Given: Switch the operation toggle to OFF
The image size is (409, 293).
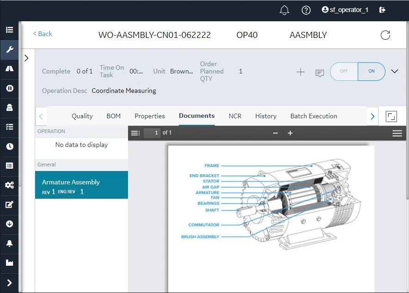Looking at the screenshot, I should pos(344,71).
